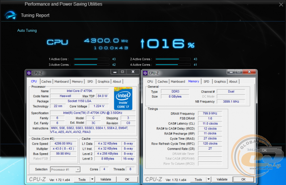
Task: Open Mainboard tab in left CPU-Z window
Action: pos(62,82)
